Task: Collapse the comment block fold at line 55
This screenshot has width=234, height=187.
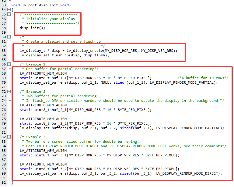Action: (x=9, y=14)
